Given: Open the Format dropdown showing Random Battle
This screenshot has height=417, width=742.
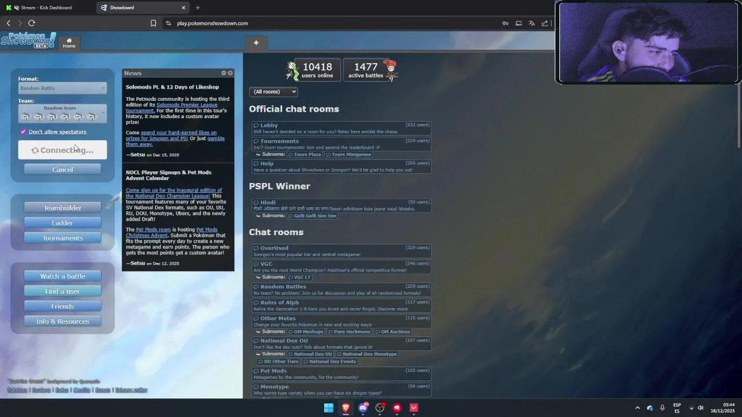Looking at the screenshot, I should tap(63, 88).
